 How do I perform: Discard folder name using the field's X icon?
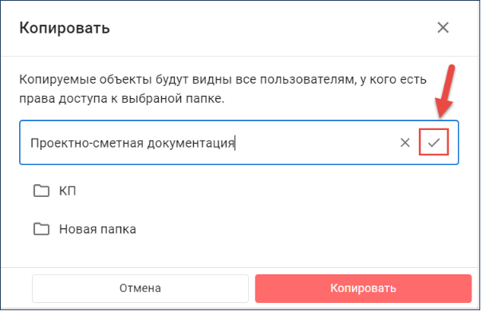405,142
